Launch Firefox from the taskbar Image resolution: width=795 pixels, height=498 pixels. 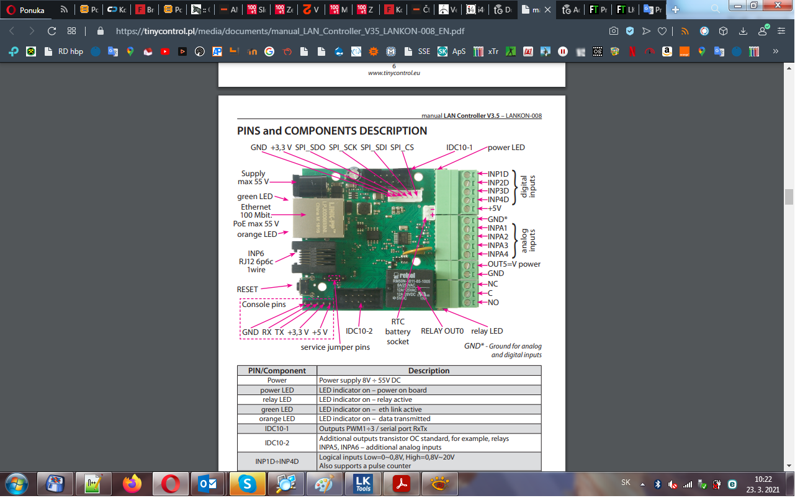click(132, 484)
